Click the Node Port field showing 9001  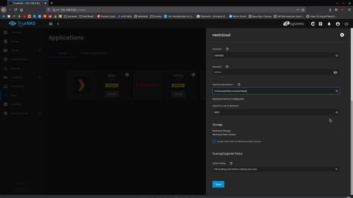tap(276, 112)
